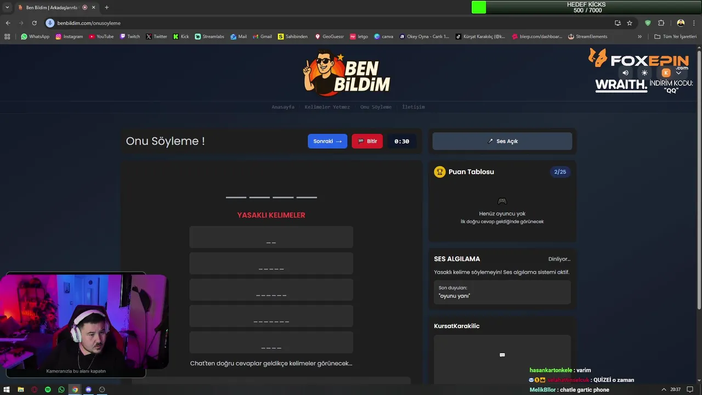This screenshot has height=395, width=702.
Task: Open the Mail bookmark
Action: [x=239, y=37]
